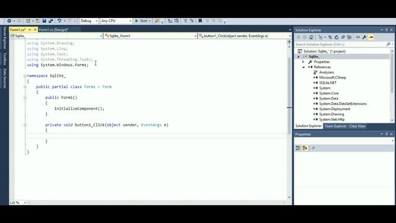
Task: Open the Toolbox side tab
Action: 4,59
